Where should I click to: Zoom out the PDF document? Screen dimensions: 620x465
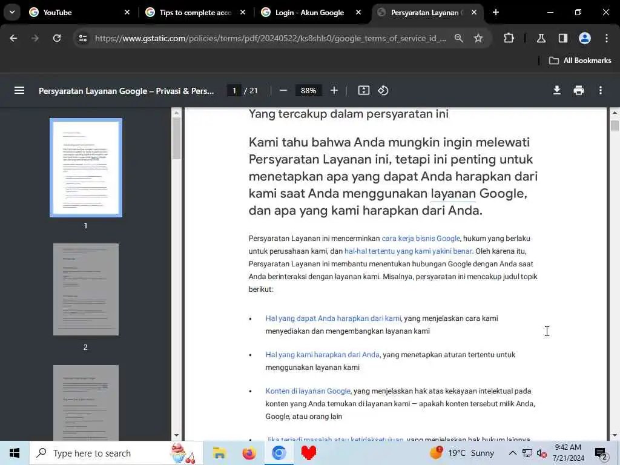coord(283,91)
